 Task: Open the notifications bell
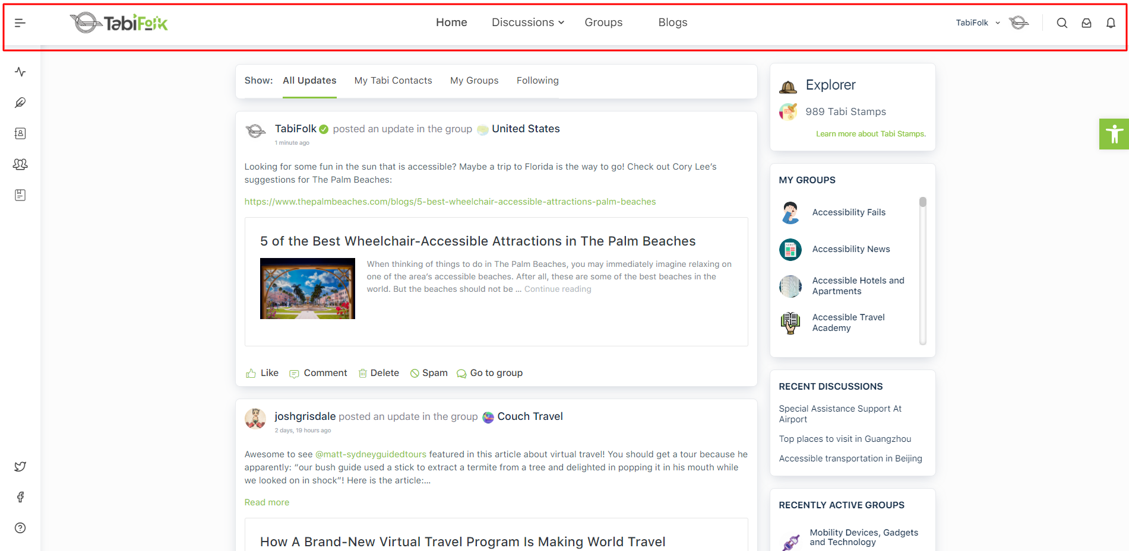point(1111,23)
